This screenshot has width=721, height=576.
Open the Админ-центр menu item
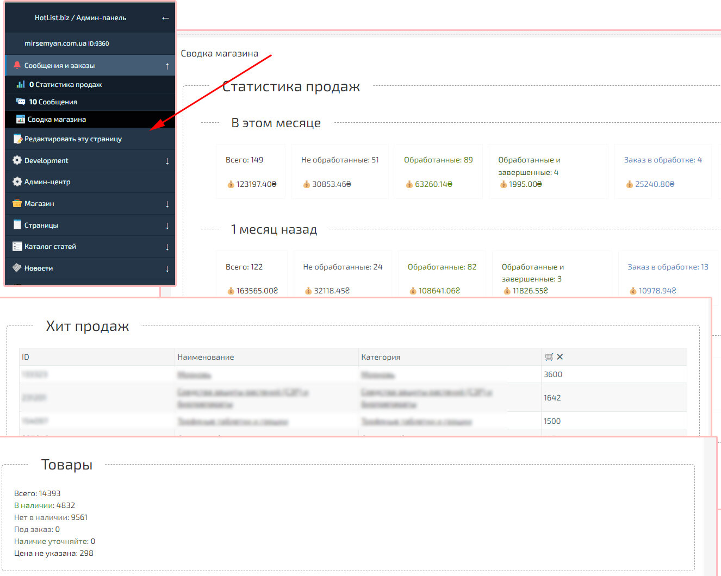tap(47, 181)
